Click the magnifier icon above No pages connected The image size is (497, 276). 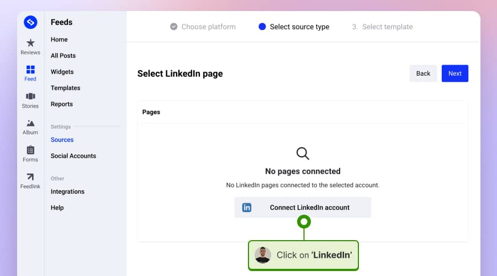click(x=303, y=153)
